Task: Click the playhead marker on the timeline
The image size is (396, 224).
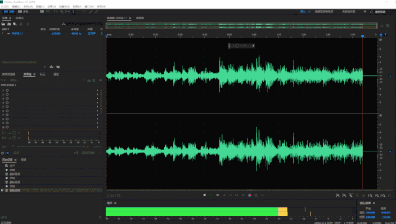Action: 362,37
